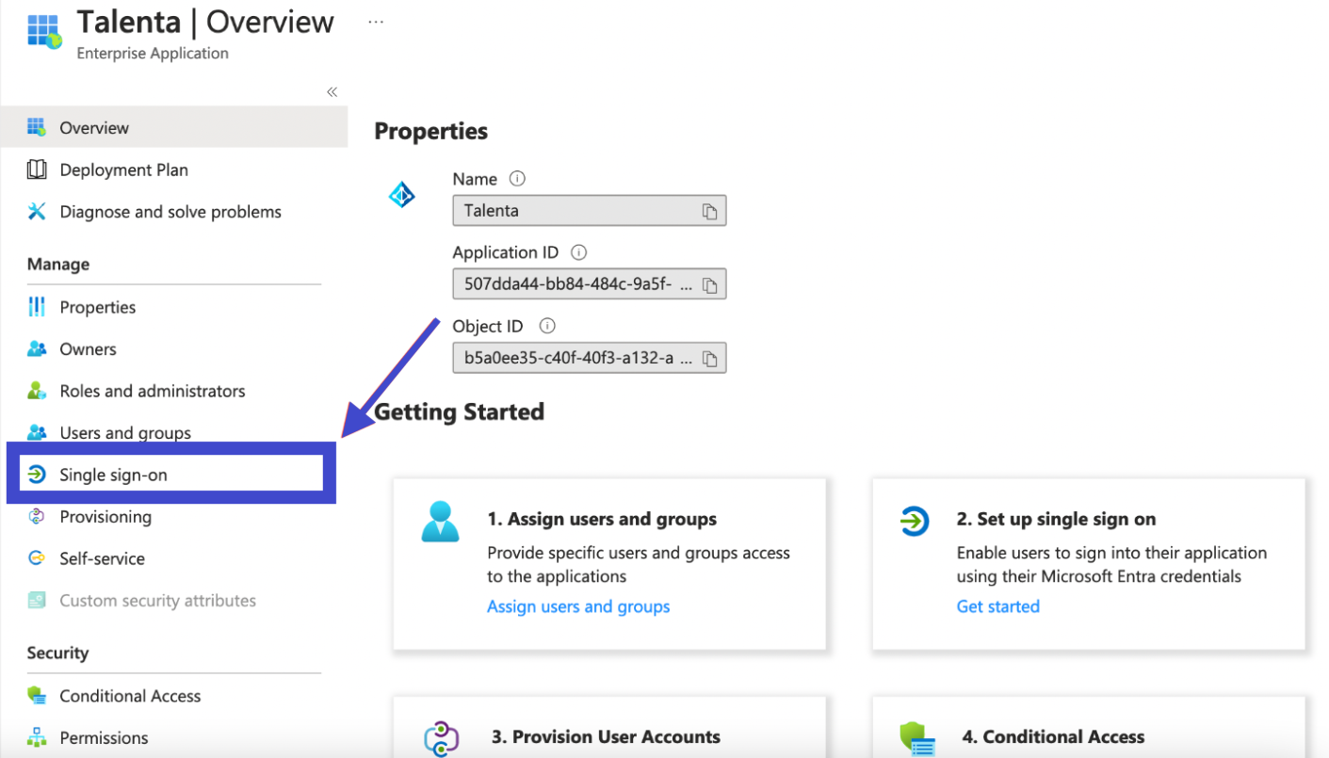This screenshot has width=1329, height=758.
Task: Open the Overview menu item
Action: coord(173,127)
